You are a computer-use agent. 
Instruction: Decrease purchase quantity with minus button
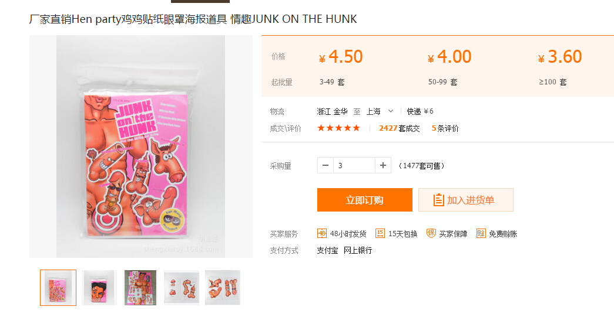326,165
